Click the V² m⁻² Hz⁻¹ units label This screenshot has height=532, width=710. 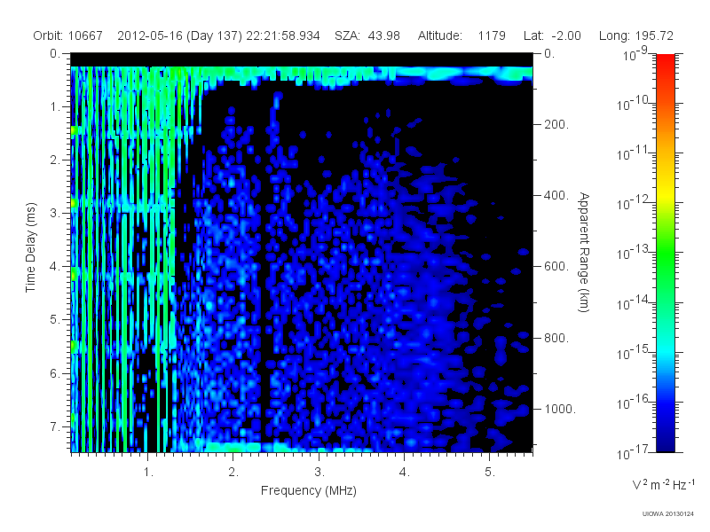(663, 484)
